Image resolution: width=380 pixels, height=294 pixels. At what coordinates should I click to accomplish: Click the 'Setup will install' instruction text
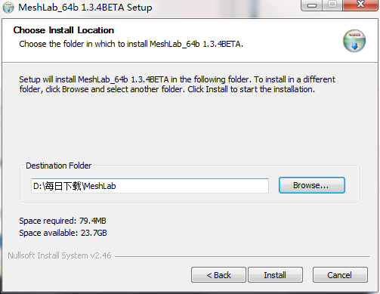(178, 85)
